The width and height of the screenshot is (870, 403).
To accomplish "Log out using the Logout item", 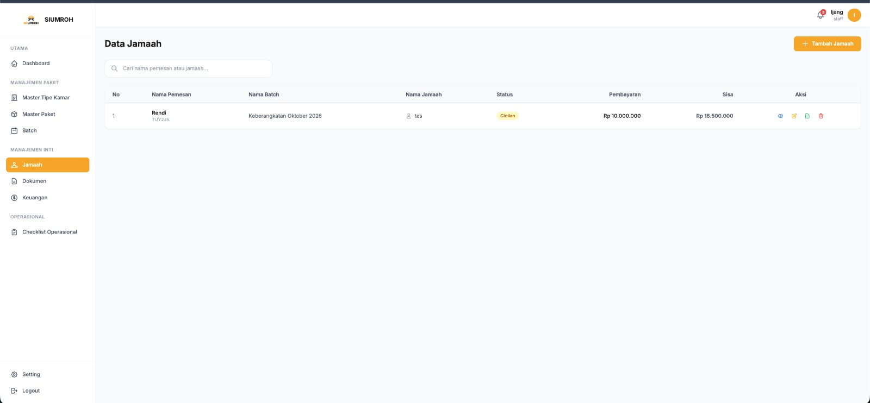I will (47, 391).
